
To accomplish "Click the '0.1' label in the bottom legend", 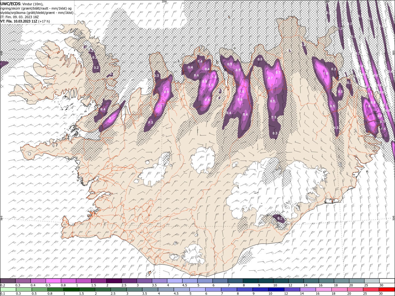I will [2, 294].
